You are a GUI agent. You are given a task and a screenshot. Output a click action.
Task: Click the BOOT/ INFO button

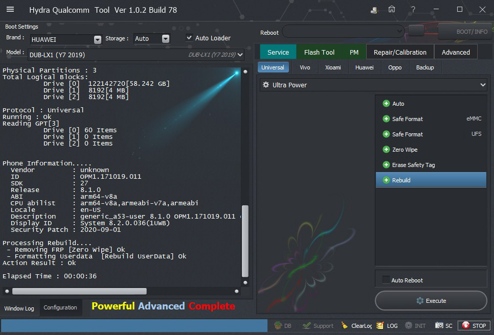tap(465, 32)
